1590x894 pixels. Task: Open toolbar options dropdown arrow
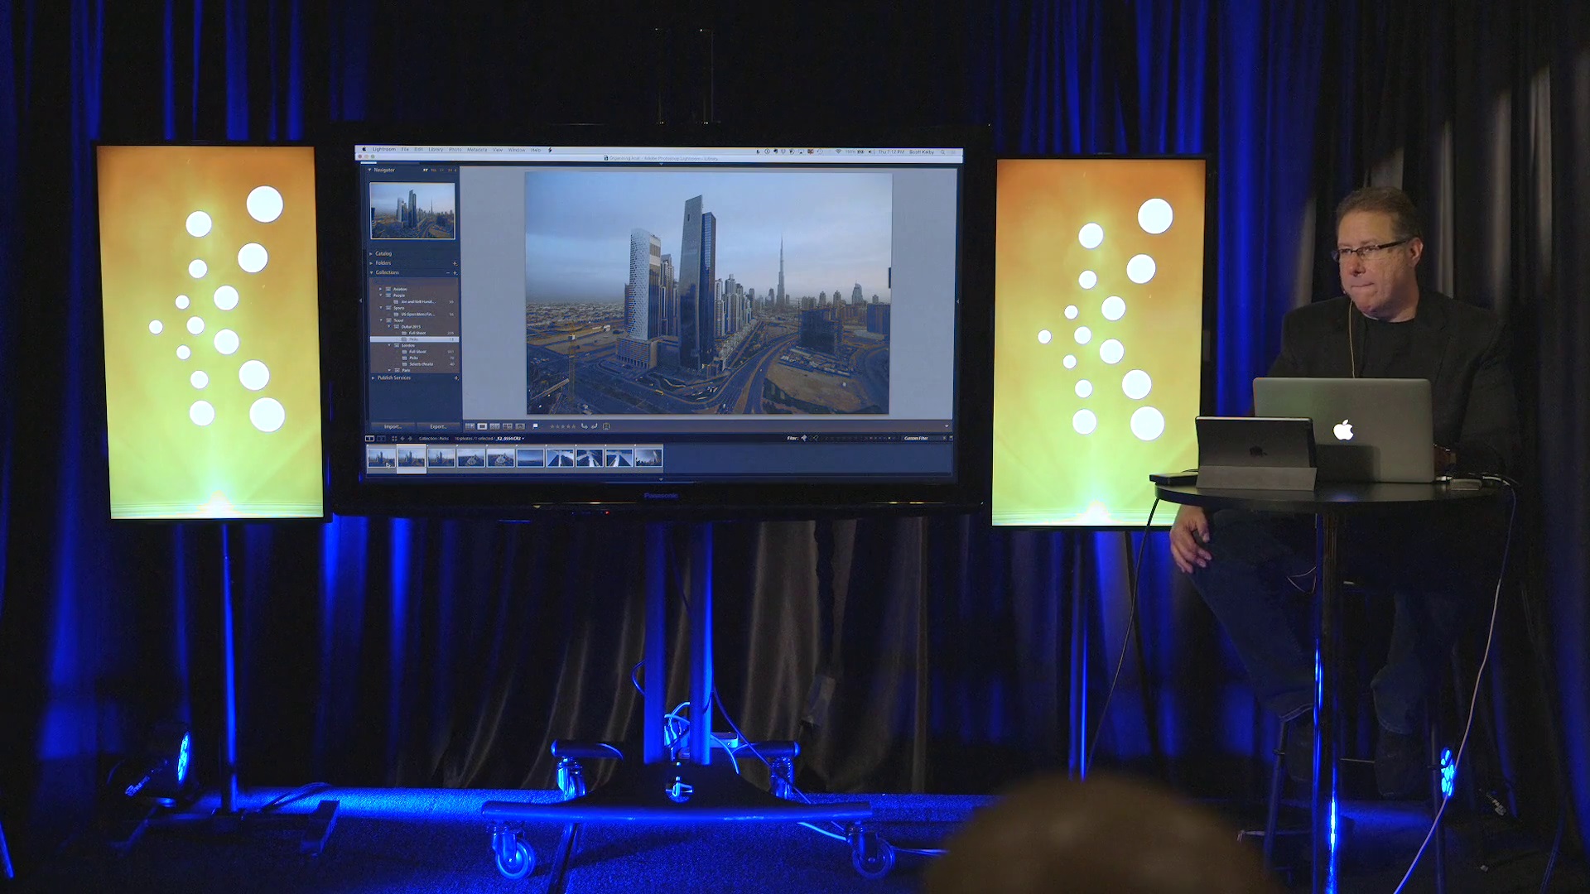(x=947, y=426)
